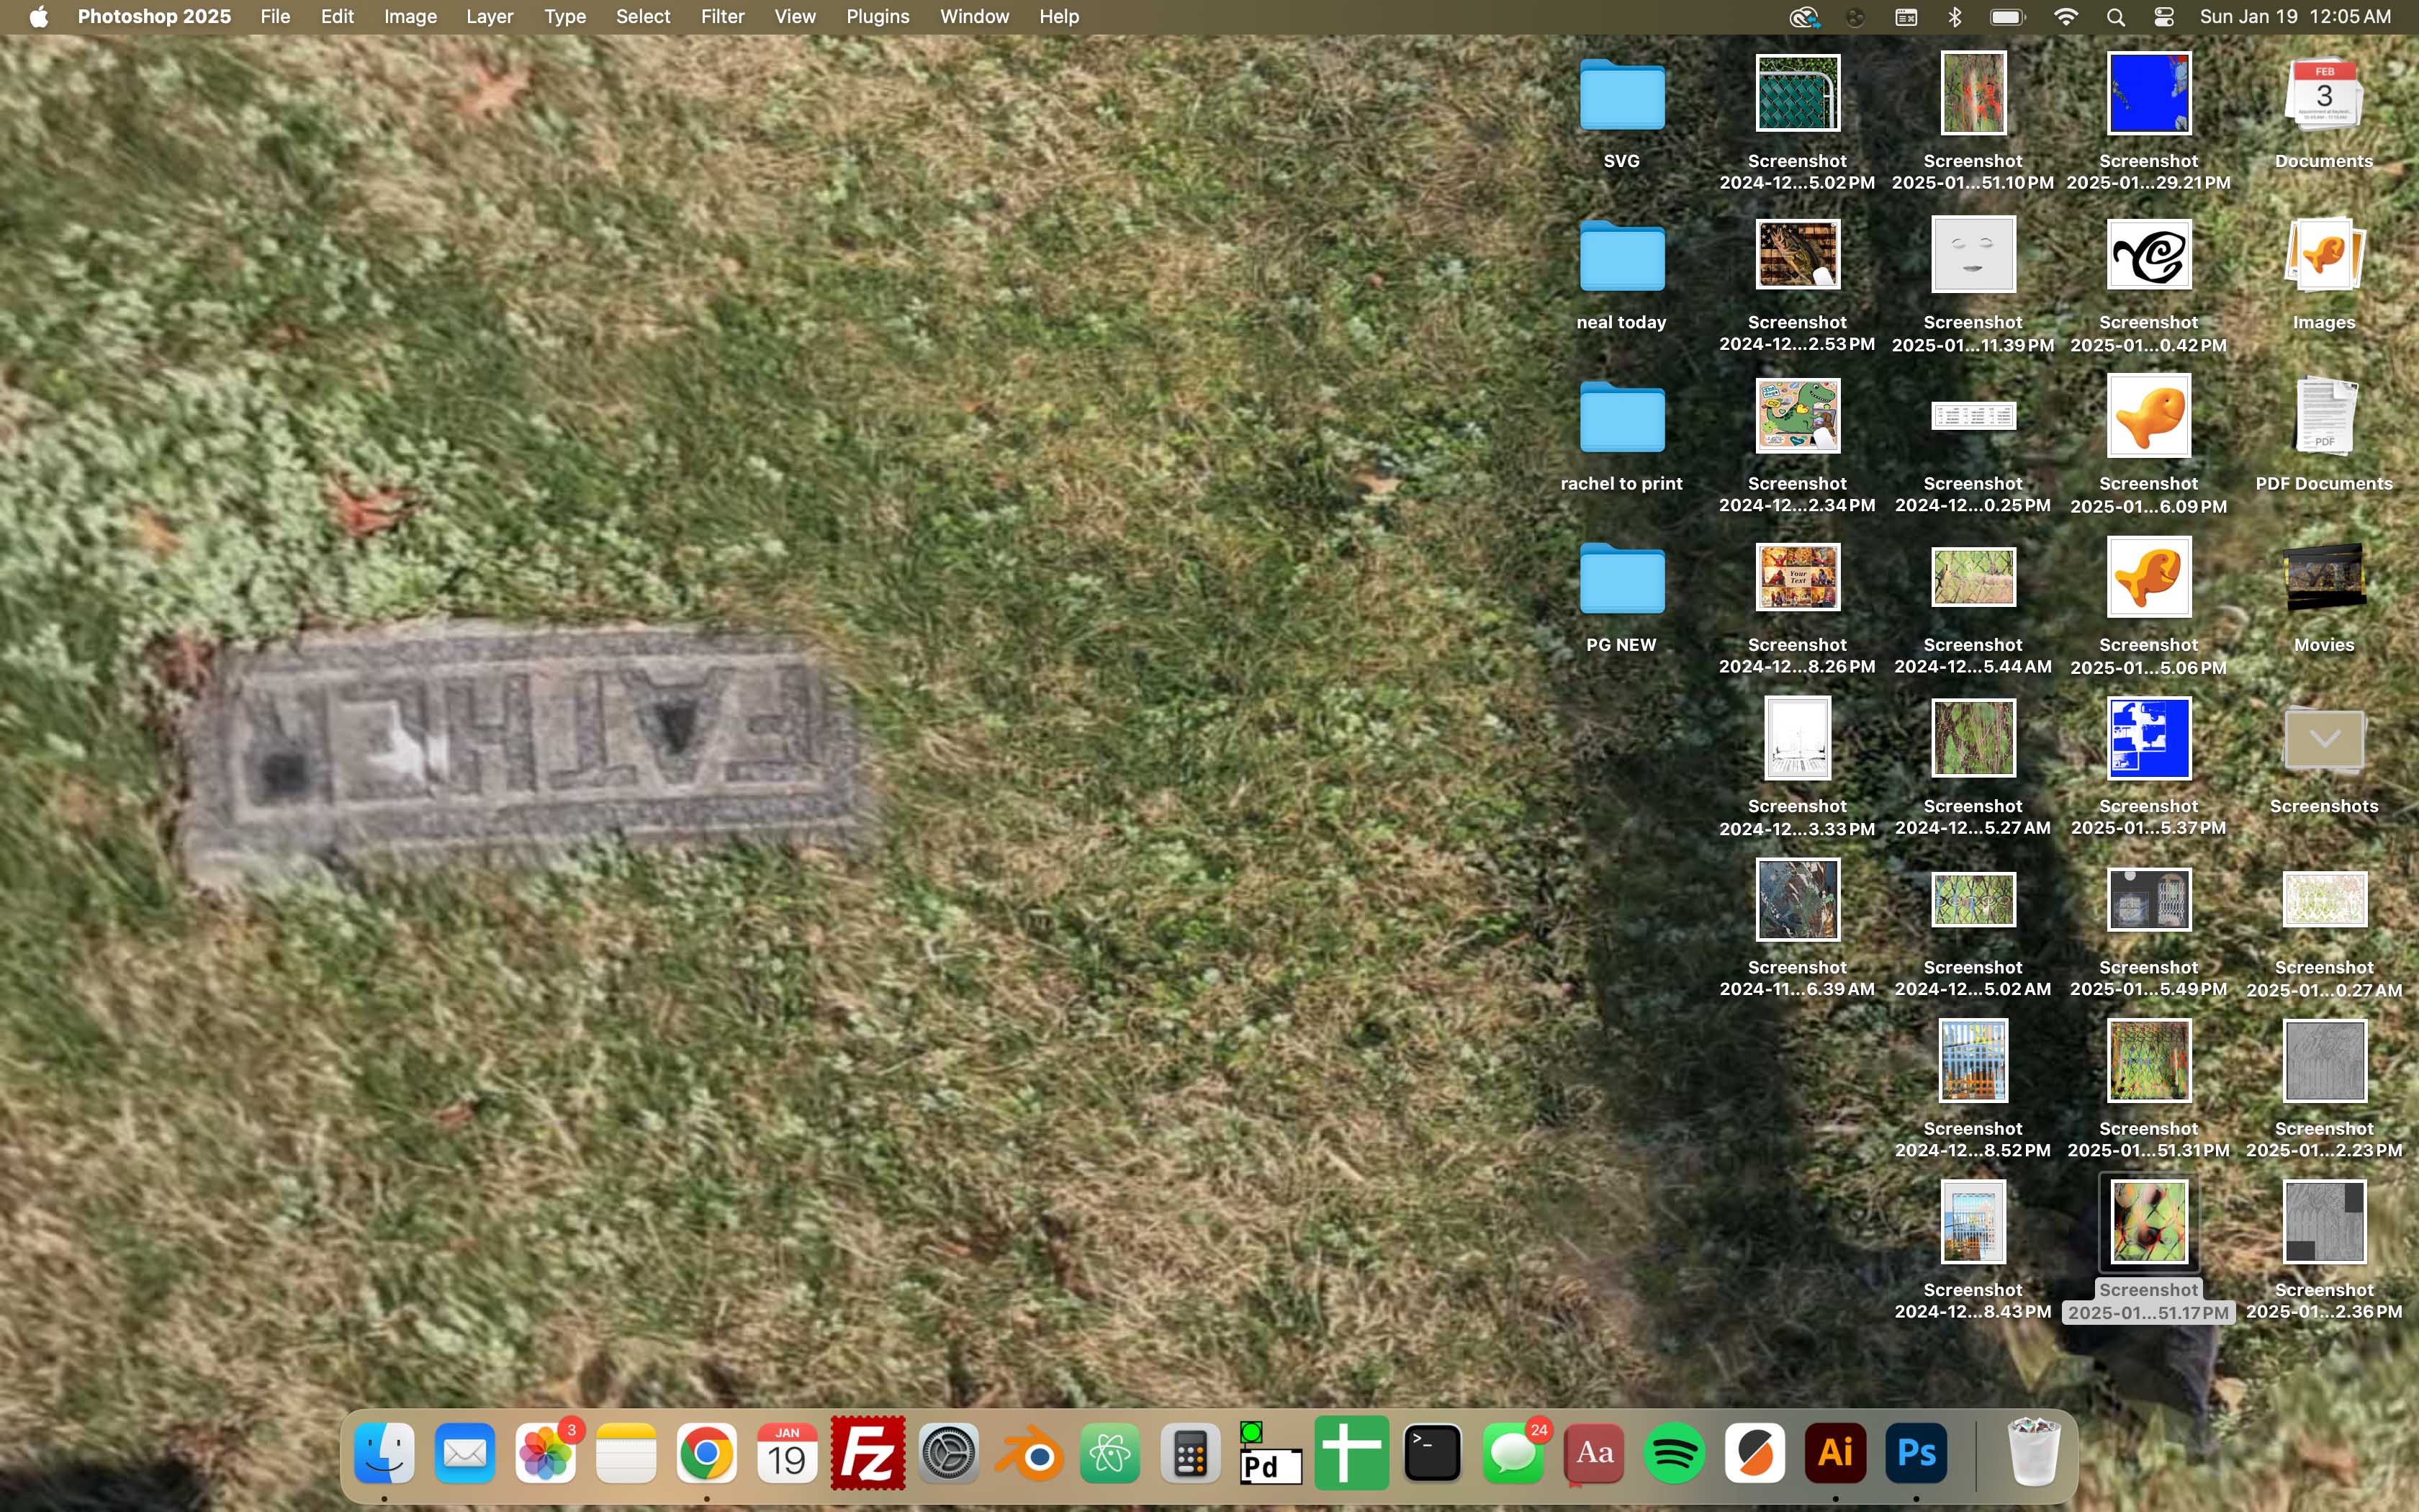Open the Photoshop 2025 application menu

point(154,17)
